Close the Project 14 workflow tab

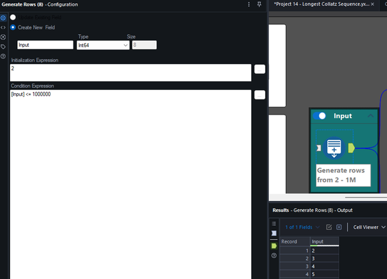pyautogui.click(x=372, y=4)
